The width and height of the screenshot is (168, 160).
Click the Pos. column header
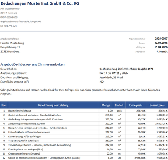(4, 105)
